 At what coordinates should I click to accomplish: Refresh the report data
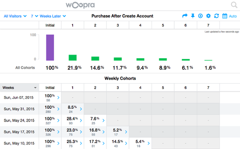(216, 16)
